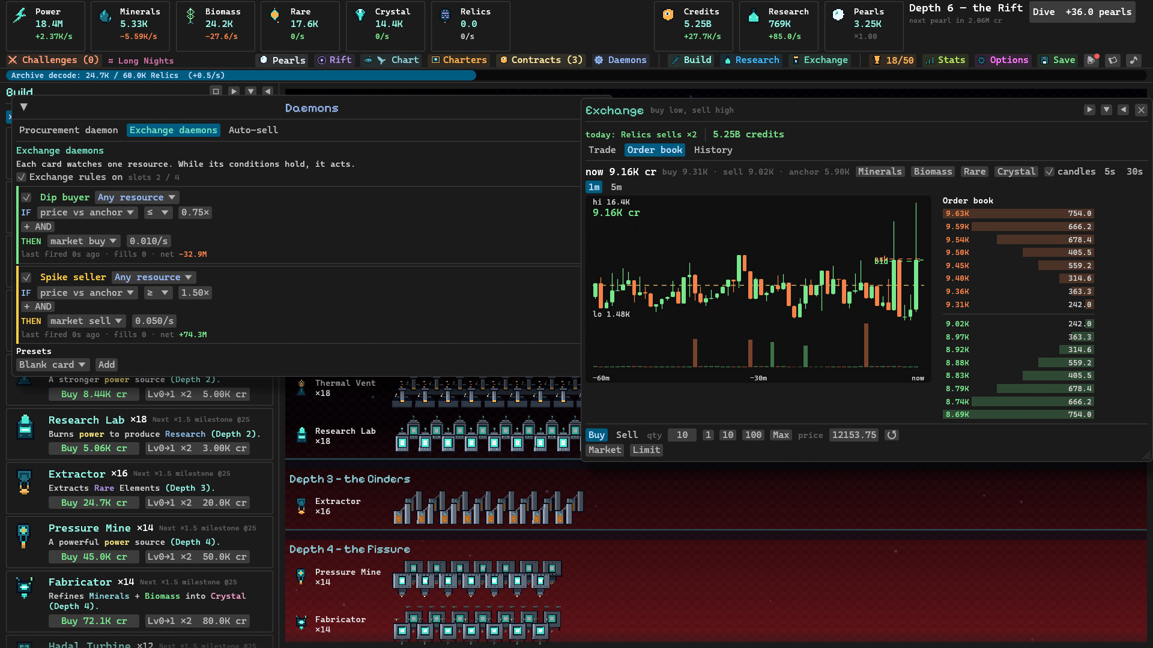Select Max quantity in Exchange
The image size is (1153, 648).
tap(781, 435)
